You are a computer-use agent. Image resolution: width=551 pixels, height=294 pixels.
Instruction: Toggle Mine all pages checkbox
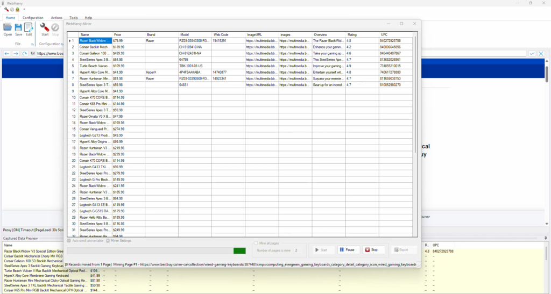pos(256,243)
